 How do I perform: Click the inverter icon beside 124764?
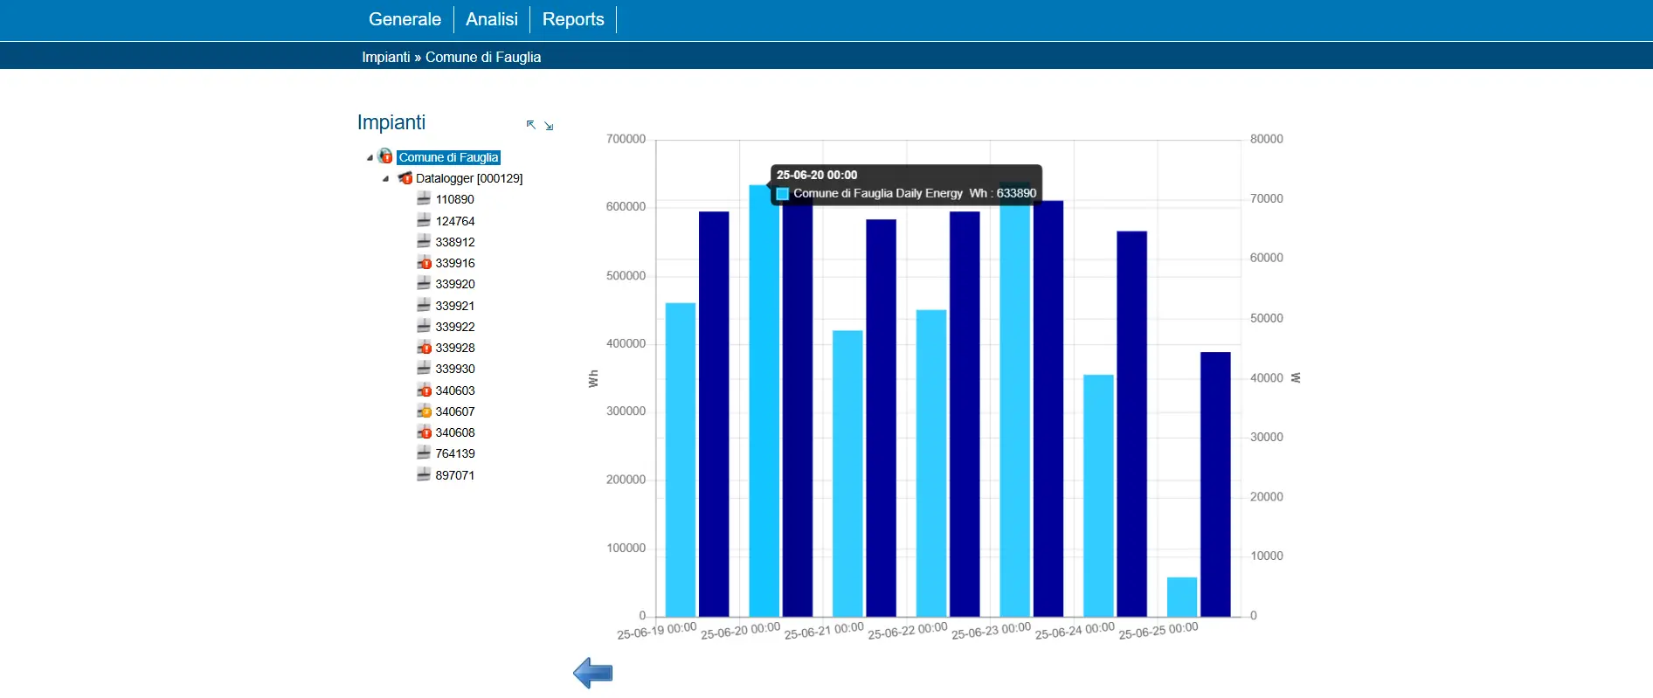tap(424, 220)
